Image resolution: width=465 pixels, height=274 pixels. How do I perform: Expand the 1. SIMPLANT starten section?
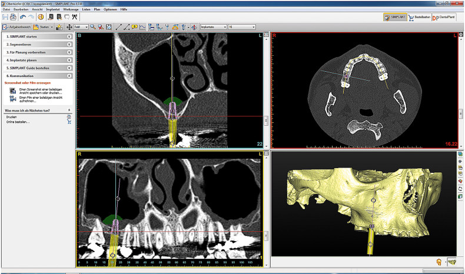pyautogui.click(x=38, y=36)
